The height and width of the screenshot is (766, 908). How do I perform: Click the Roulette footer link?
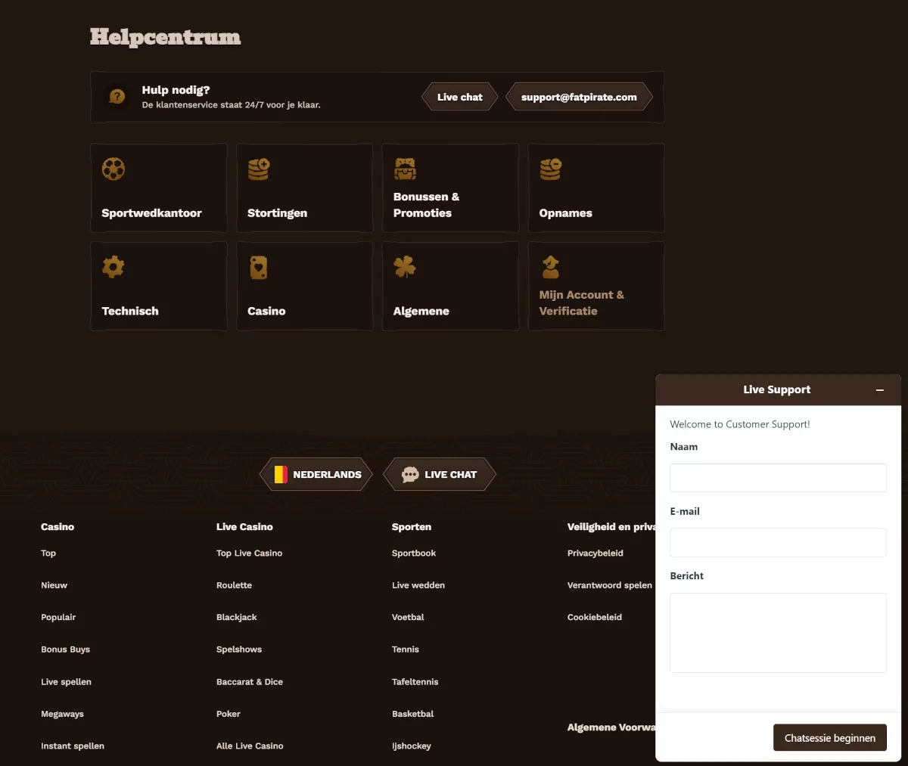pos(234,585)
